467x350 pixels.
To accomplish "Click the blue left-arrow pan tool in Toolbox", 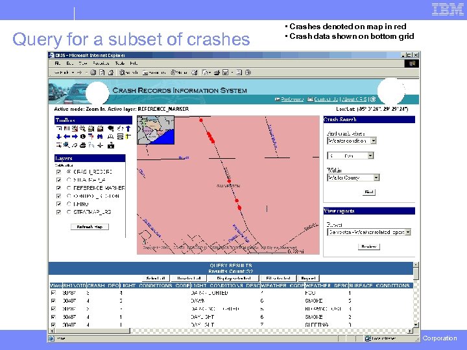I will [67, 136].
